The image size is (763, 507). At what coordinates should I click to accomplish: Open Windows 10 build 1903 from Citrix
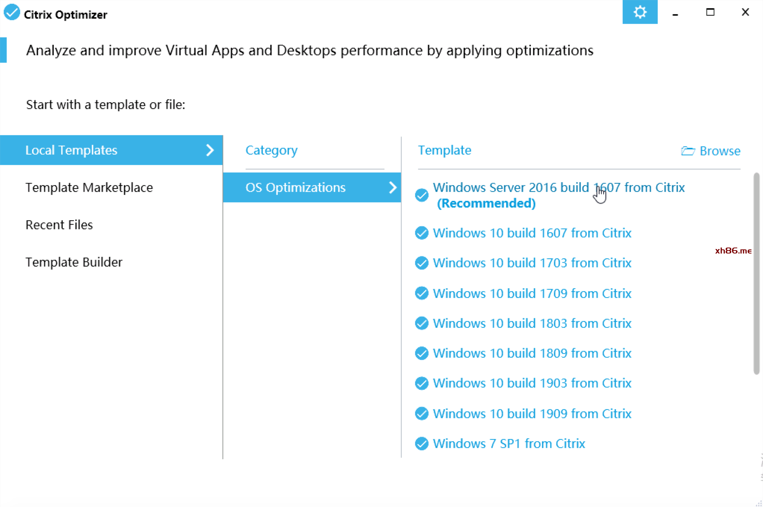[532, 383]
